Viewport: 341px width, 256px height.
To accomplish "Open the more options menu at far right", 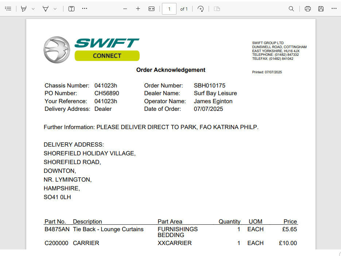I will click(334, 8).
